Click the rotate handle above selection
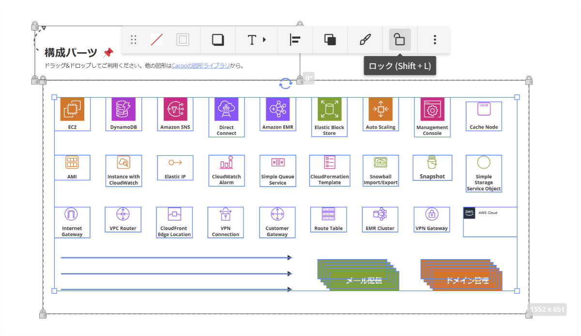This screenshot has height=336, width=581. click(x=285, y=84)
